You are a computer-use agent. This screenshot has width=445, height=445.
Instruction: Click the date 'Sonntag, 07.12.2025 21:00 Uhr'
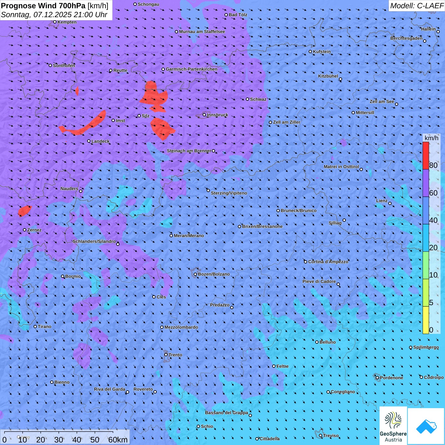[54, 15]
